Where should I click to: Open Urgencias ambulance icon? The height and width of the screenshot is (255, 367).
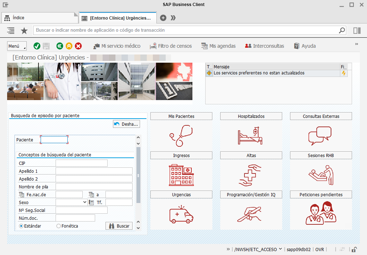[x=181, y=214]
